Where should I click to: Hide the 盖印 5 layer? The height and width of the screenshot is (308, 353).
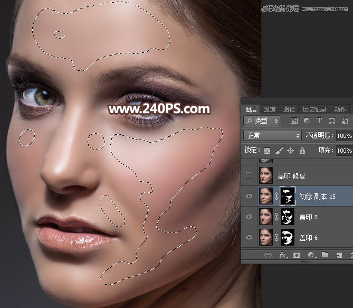249,217
